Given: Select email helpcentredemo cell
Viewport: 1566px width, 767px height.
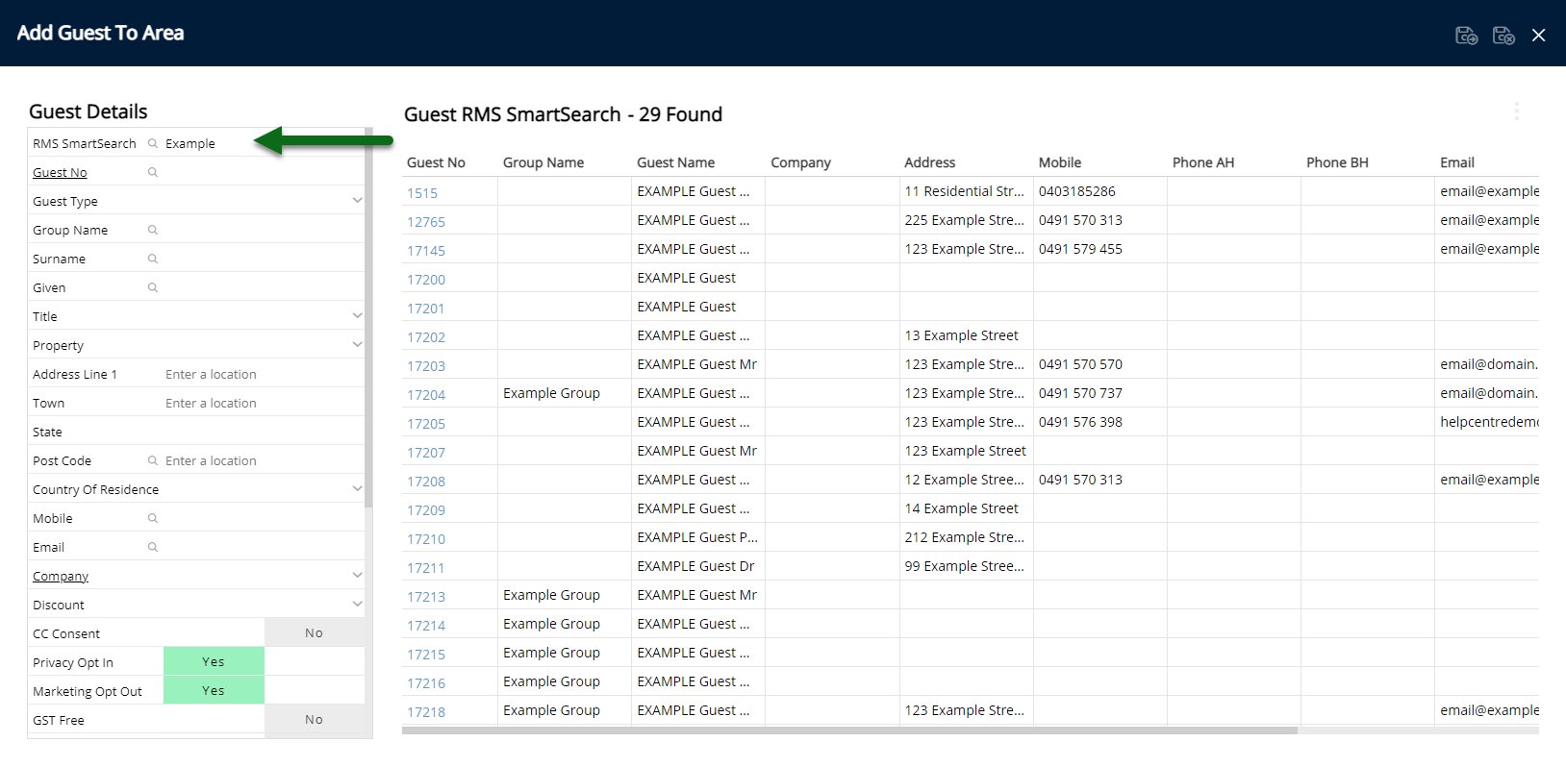Looking at the screenshot, I should point(1488,422).
